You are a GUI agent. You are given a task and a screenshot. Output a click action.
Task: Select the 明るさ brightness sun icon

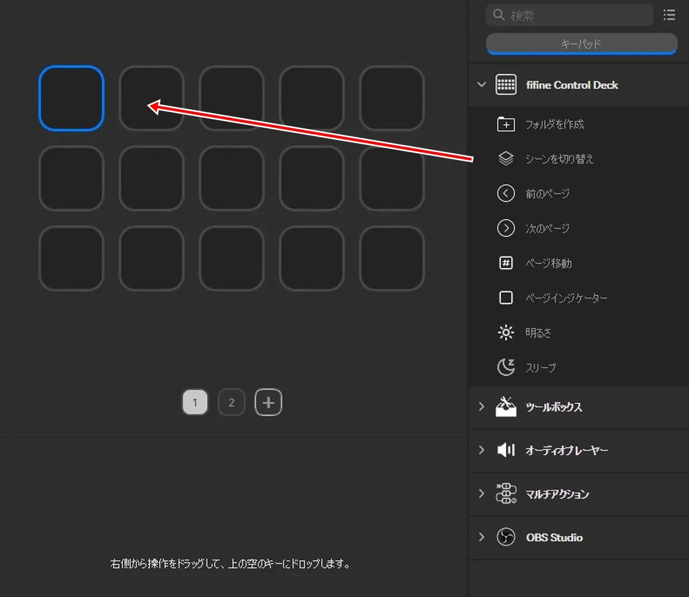(x=505, y=332)
